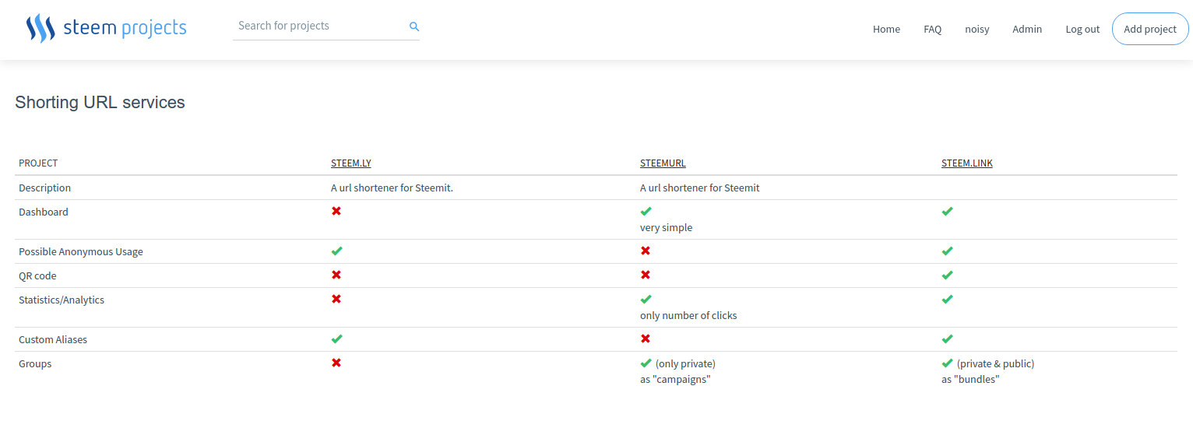Screen dimensions: 1193x428
Task: Click green check for STEEM.LY Custom Aliases
Action: (336, 339)
